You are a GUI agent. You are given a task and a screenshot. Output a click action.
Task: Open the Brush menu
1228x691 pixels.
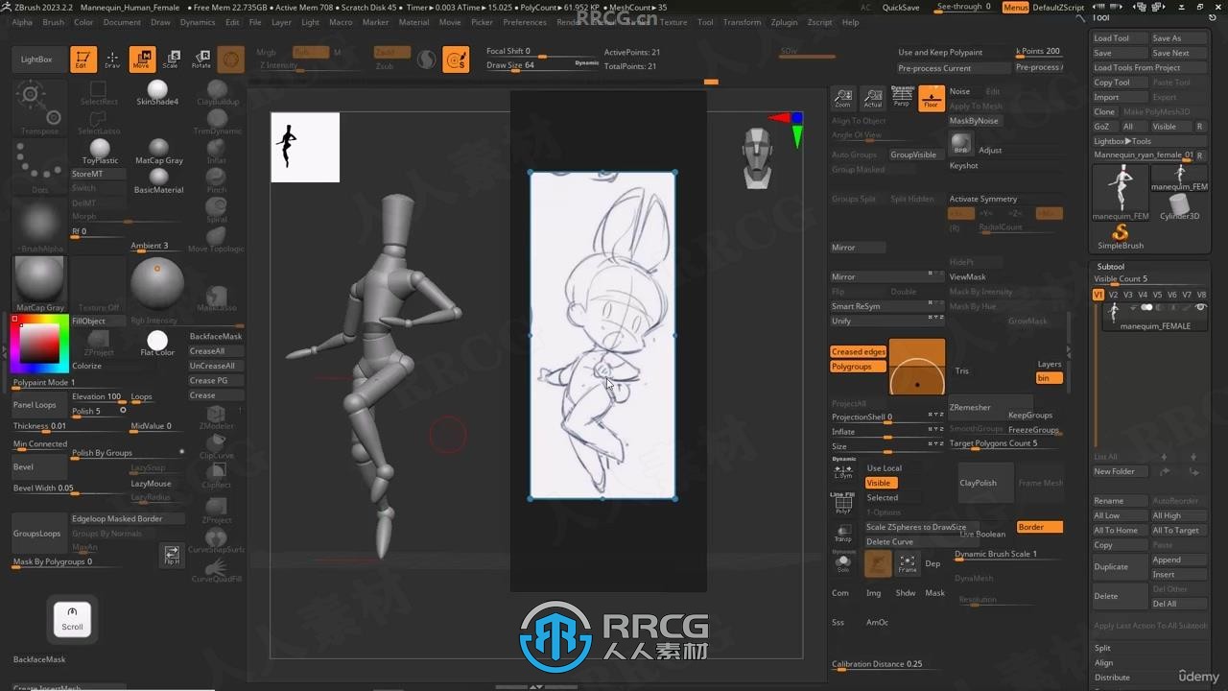click(53, 22)
